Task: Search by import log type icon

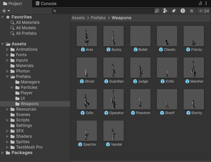Action: [183, 11]
